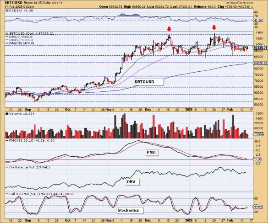Select the PMO annotation label box

point(152,152)
